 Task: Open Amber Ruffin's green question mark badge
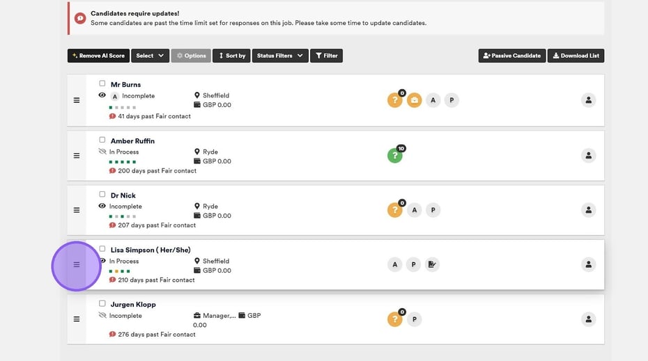tap(395, 156)
